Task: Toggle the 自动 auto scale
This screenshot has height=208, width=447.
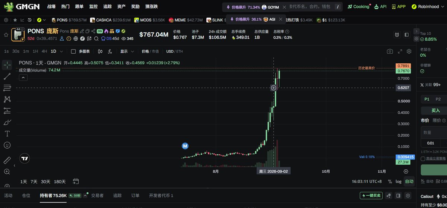Action: [x=409, y=182]
